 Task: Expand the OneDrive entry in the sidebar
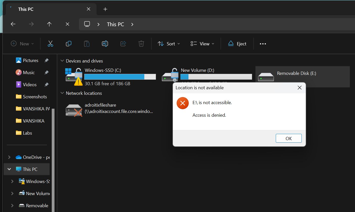click(x=9, y=157)
